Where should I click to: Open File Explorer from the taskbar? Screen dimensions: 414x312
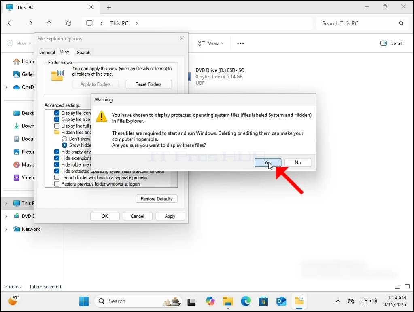click(228, 301)
